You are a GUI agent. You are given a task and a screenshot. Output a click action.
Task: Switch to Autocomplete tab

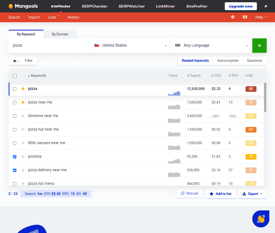pos(228,61)
